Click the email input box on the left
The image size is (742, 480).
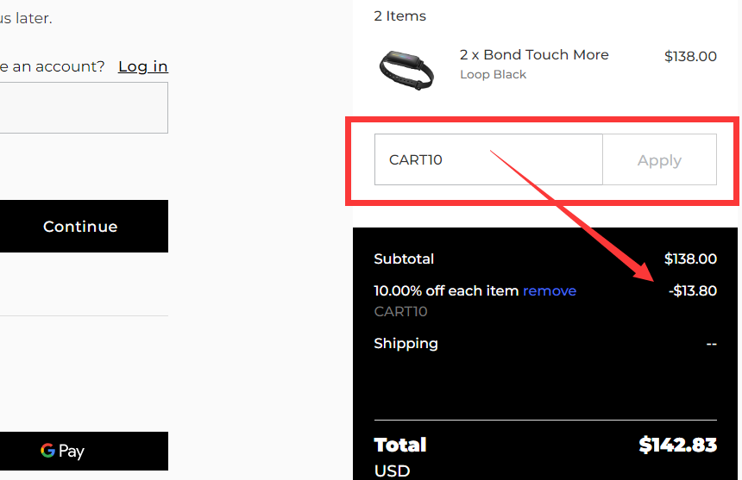point(83,108)
